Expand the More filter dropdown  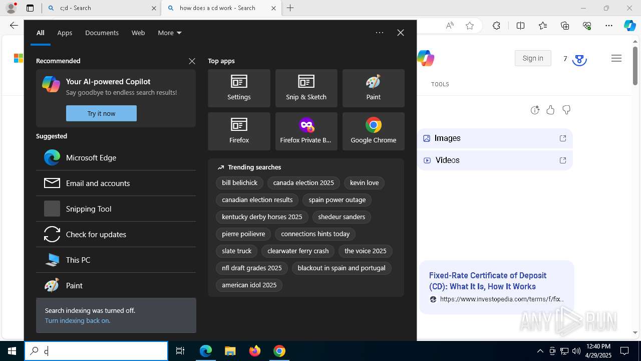point(170,33)
